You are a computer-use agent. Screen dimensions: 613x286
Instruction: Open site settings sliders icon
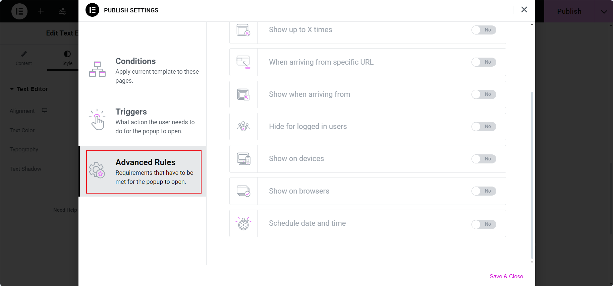(x=62, y=11)
